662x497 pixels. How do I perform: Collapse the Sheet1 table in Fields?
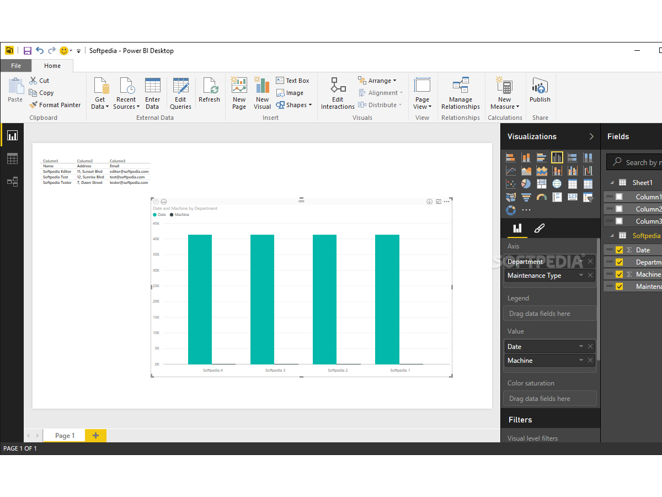pyautogui.click(x=611, y=183)
